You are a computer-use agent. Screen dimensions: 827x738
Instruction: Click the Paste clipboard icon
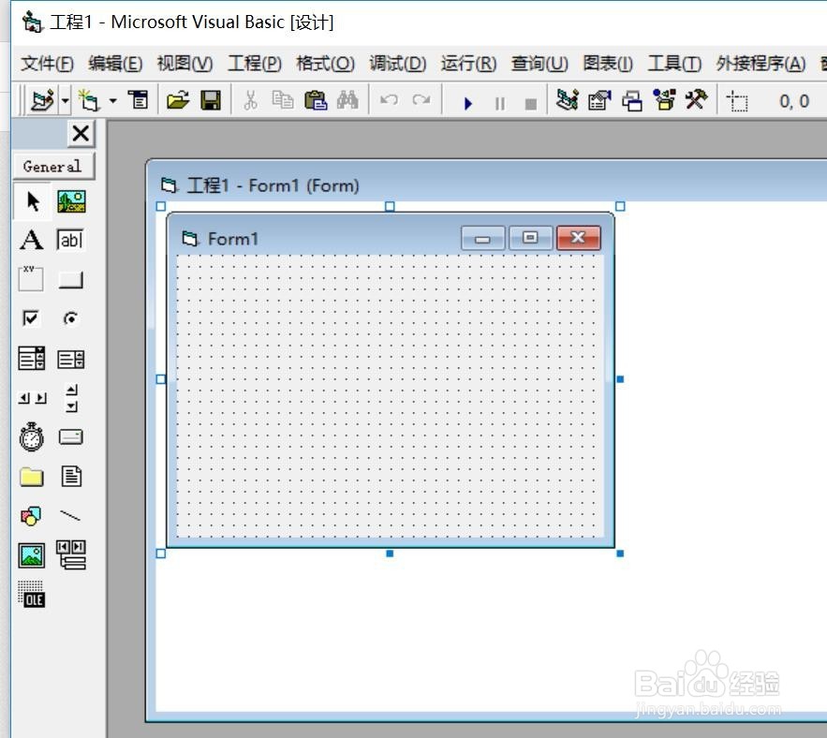pyautogui.click(x=316, y=99)
